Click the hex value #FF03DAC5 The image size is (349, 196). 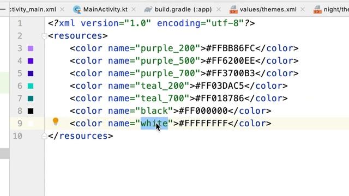[x=219, y=86]
